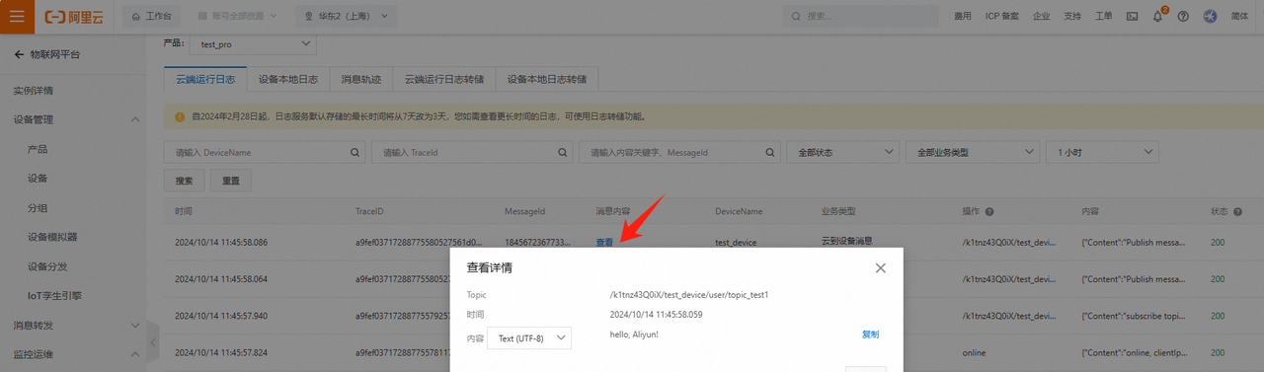Open 设备分发 in sidebar
This screenshot has width=1264, height=372.
click(x=48, y=266)
